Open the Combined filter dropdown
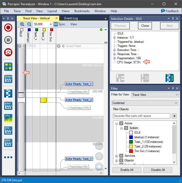 click(x=145, y=103)
